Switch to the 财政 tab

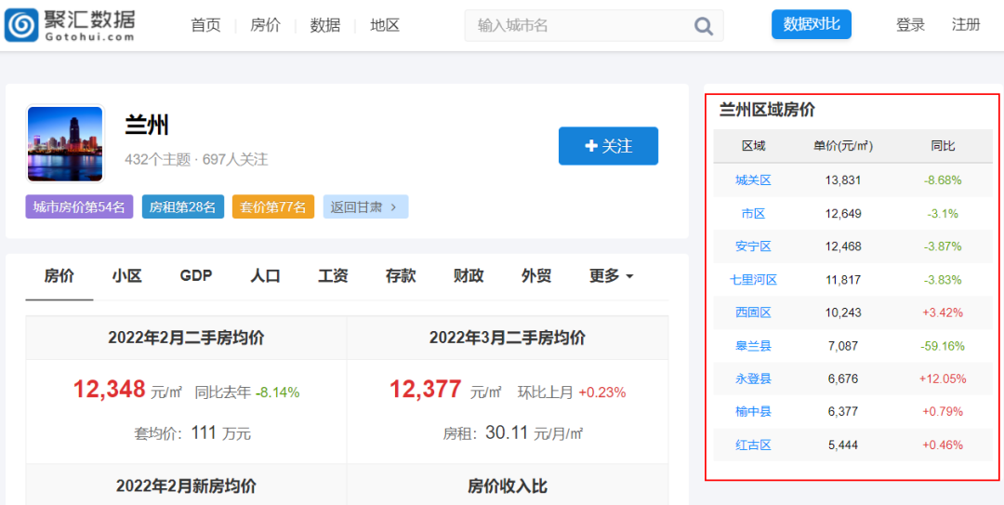(469, 276)
